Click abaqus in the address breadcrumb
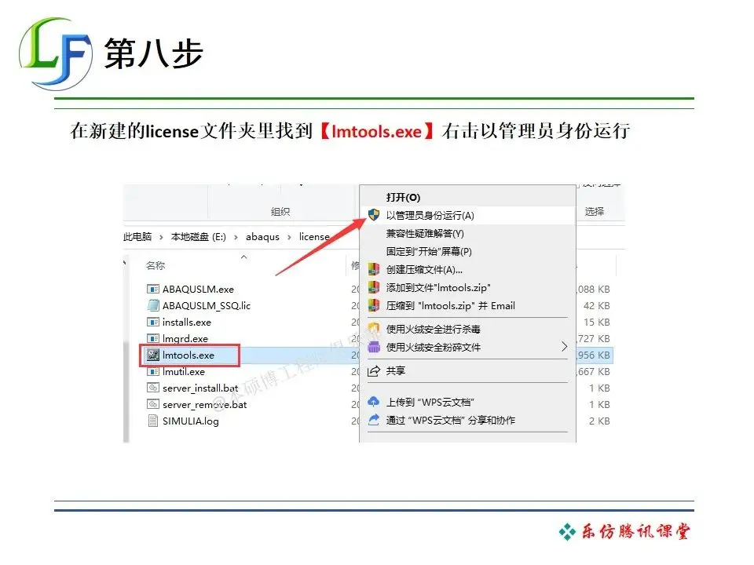The image size is (754, 565). 262,237
